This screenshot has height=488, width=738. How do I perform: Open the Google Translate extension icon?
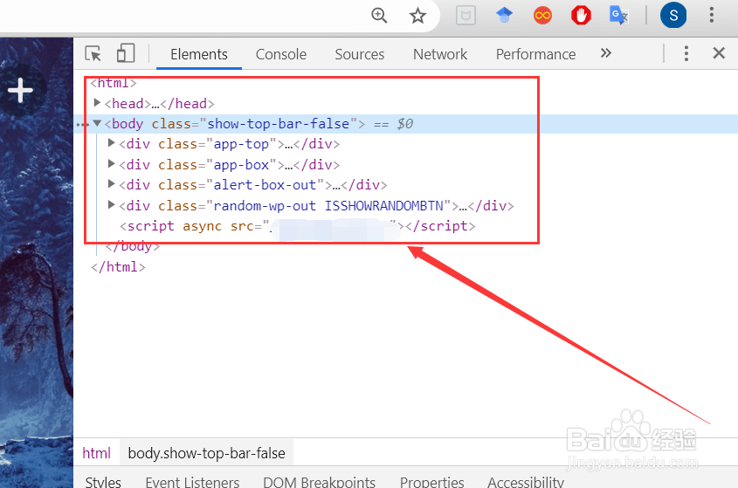619,16
